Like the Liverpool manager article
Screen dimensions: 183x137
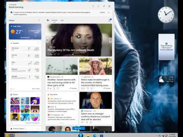(x=82, y=122)
